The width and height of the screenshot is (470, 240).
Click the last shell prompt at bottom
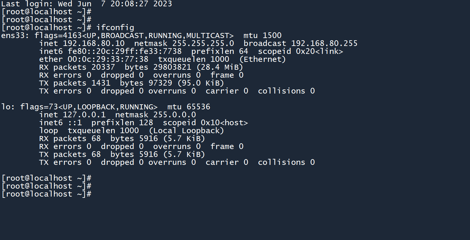46,194
